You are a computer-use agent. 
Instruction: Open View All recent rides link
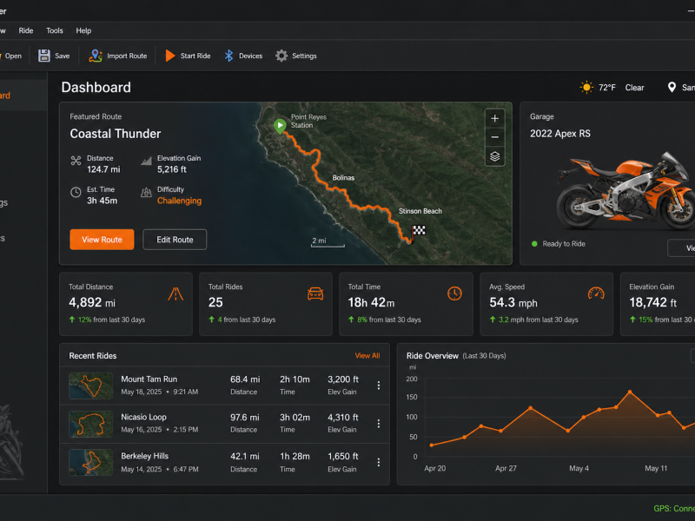[x=367, y=356]
